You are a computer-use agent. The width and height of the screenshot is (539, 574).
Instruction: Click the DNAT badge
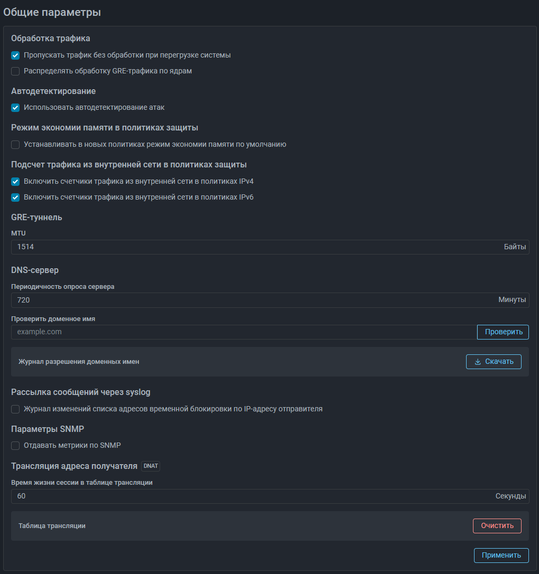point(151,466)
